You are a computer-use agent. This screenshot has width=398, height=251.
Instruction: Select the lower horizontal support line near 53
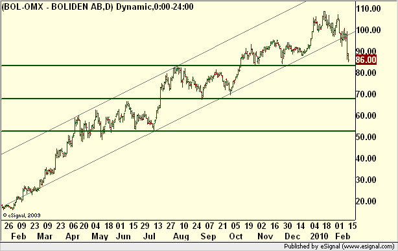point(178,131)
